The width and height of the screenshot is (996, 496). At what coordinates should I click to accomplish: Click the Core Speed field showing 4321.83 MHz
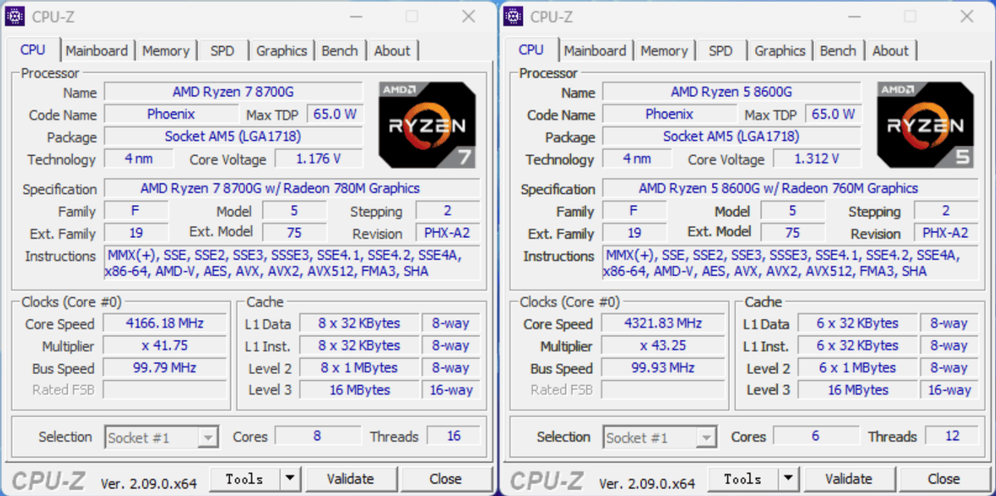pyautogui.click(x=662, y=323)
